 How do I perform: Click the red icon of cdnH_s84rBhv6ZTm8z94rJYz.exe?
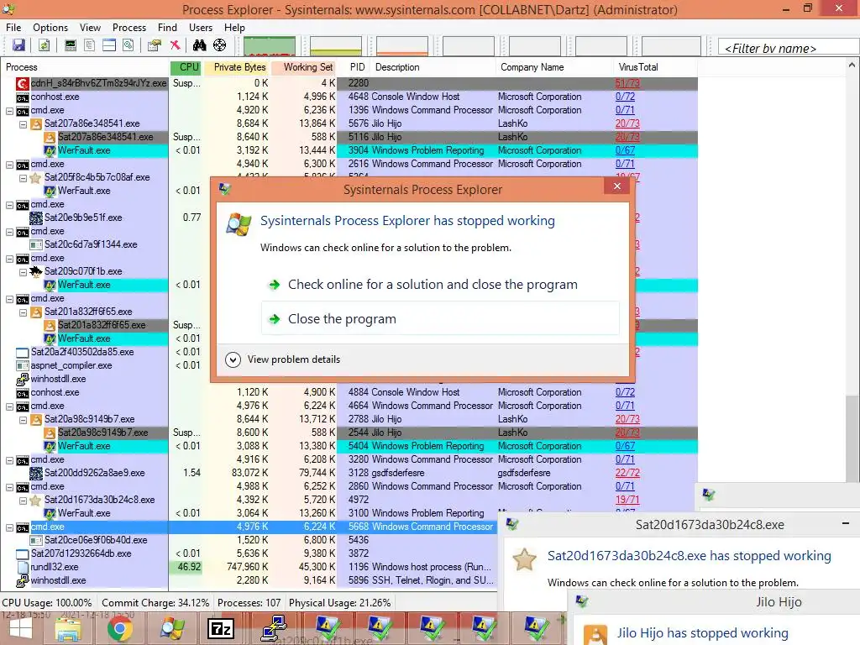tap(23, 83)
